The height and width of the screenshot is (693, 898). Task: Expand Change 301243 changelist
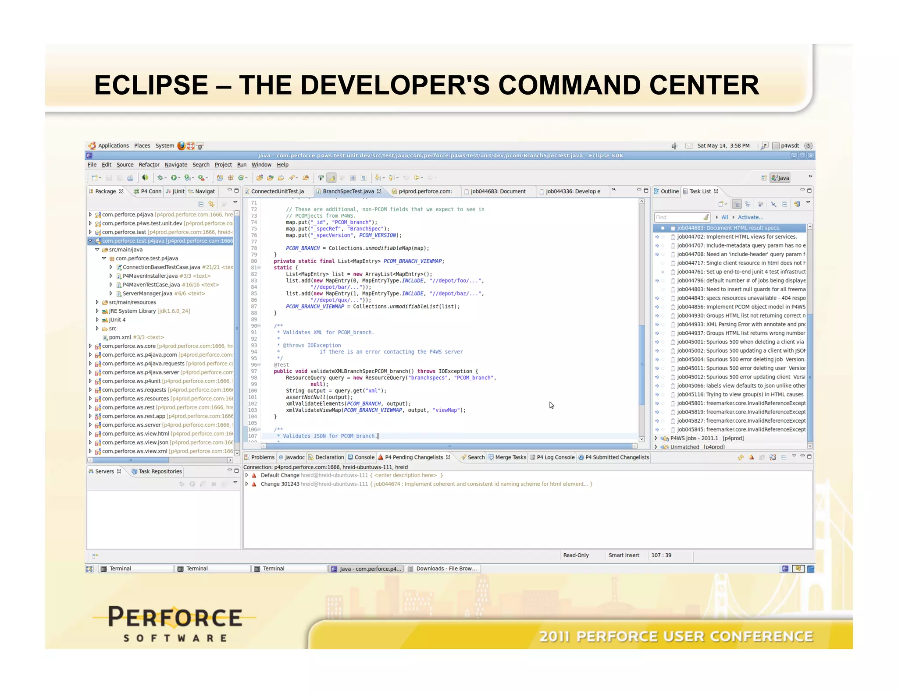(x=246, y=484)
